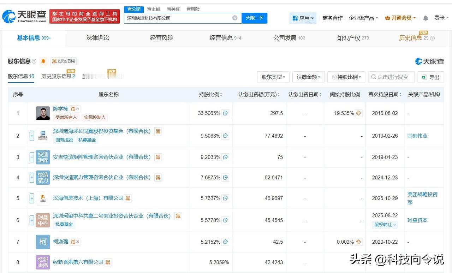Click the 实际控制人 tag under 陈学栋
This screenshot has height=273, width=452.
pos(95,117)
